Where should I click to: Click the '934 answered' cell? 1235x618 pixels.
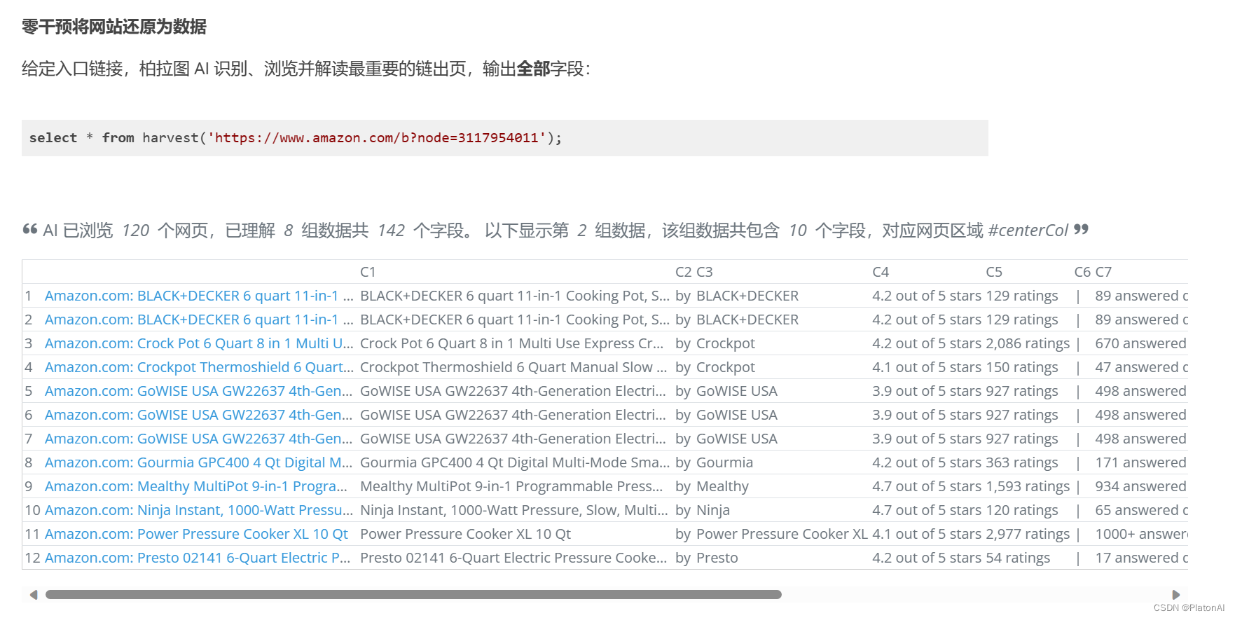point(1140,486)
